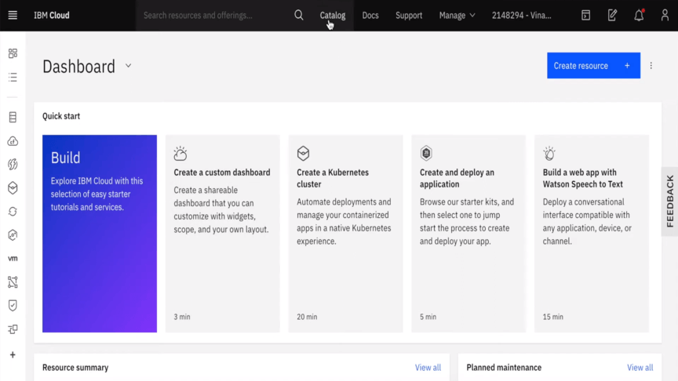View all in Planned maintenance
The width and height of the screenshot is (678, 381).
640,368
